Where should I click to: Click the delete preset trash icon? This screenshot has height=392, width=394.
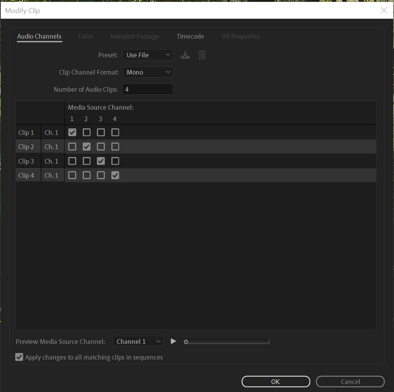click(202, 55)
